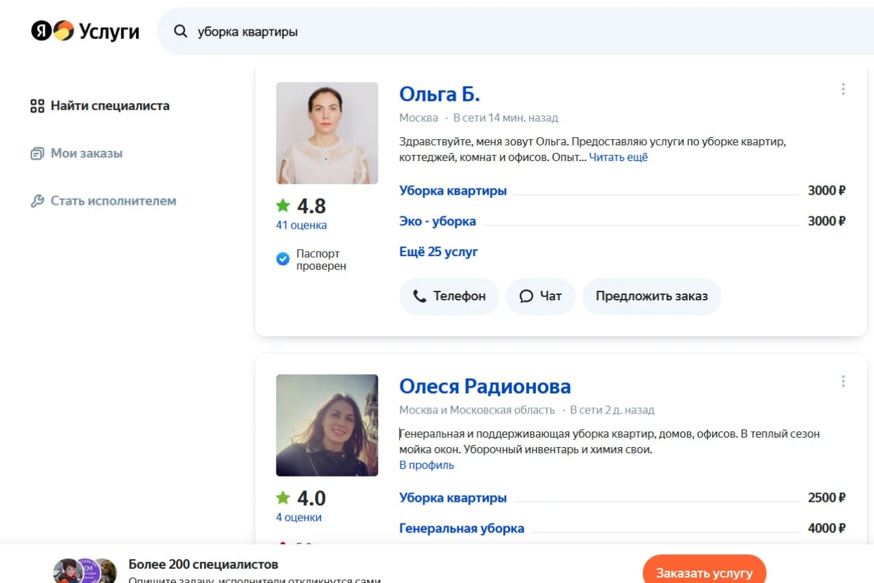Click the В сети 2 д. назад status
Image resolution: width=874 pixels, height=583 pixels.
pyautogui.click(x=612, y=410)
